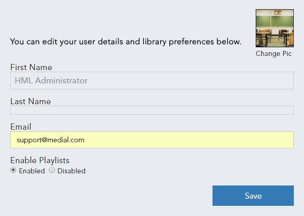304x216 pixels.
Task: Select the Enabled playlists radio button
Action: [13, 170]
